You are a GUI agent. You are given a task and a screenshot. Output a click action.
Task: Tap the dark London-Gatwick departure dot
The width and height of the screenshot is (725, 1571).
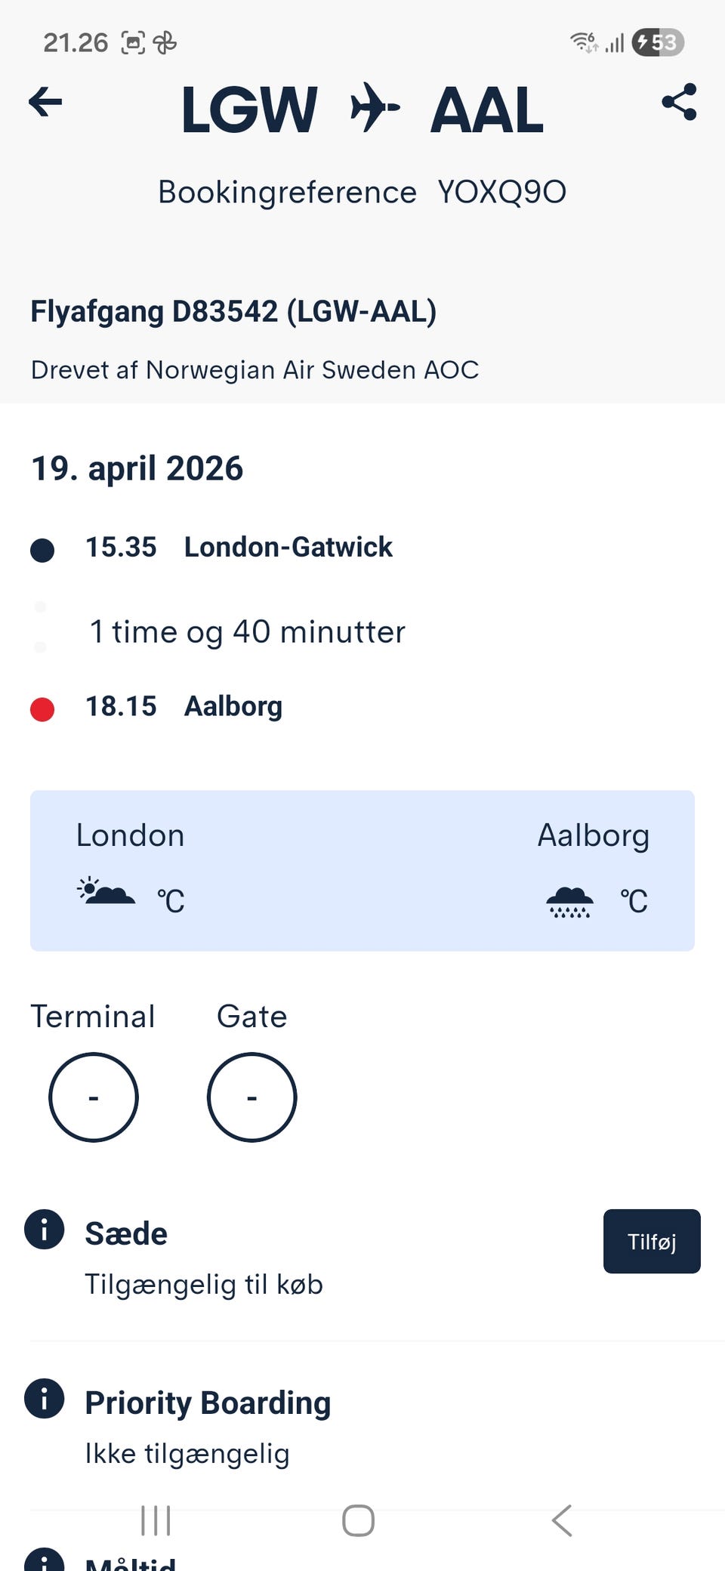click(42, 550)
